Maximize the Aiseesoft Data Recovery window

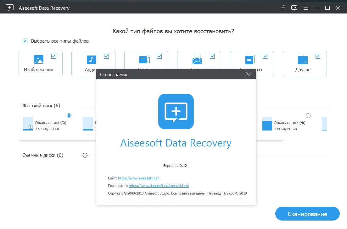(x=327, y=8)
